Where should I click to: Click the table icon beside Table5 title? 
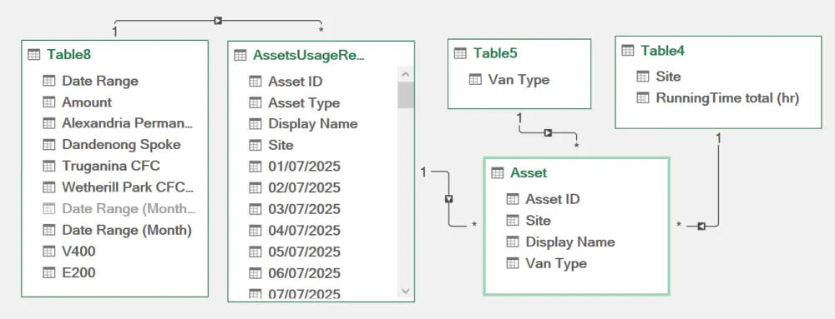coord(461,53)
